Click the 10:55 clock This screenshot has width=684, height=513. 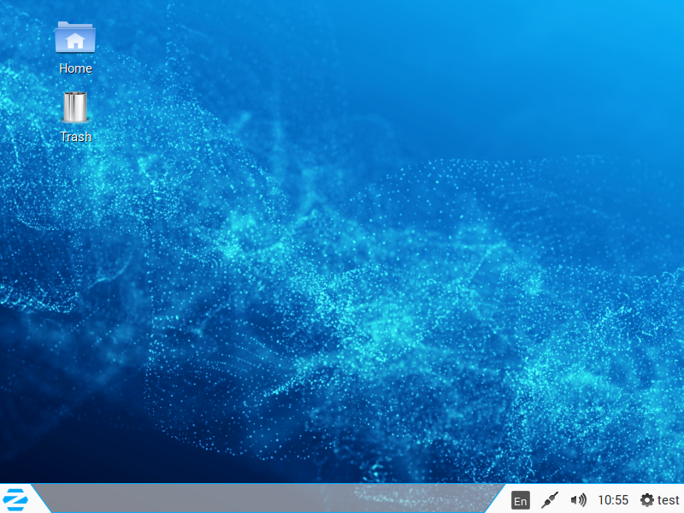click(x=613, y=500)
